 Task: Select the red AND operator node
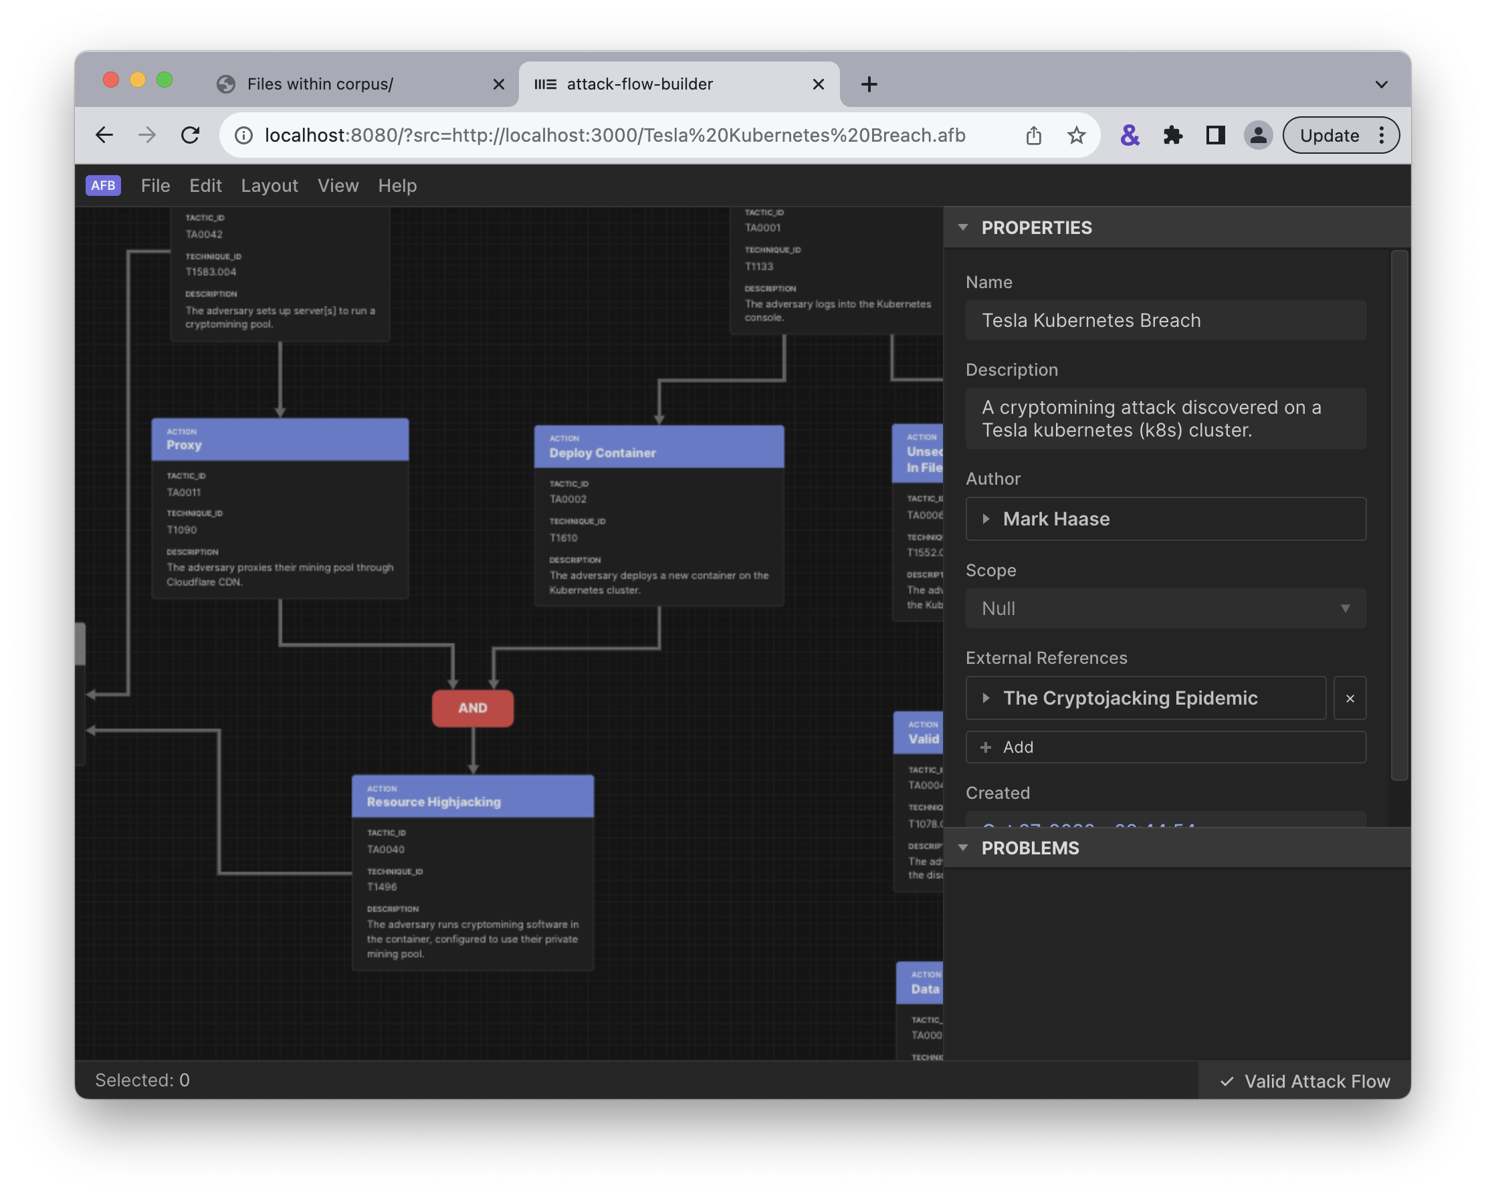[472, 708]
